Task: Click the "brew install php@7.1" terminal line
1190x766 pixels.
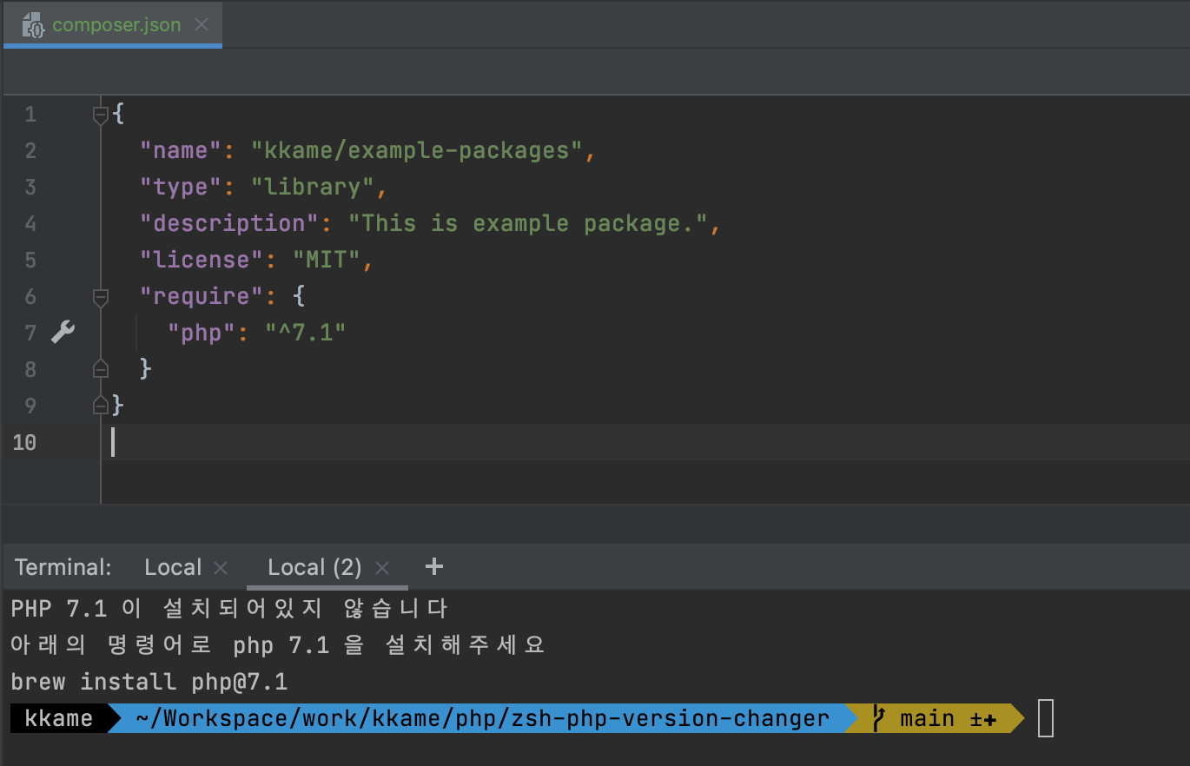Action: point(149,682)
